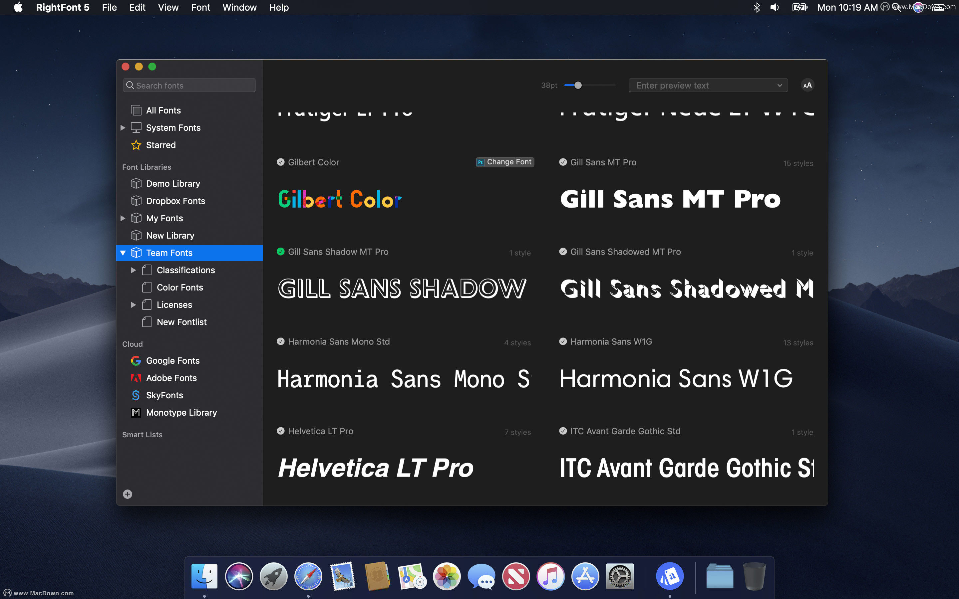The width and height of the screenshot is (959, 599).
Task: Expand the Classifications disclosure triangle
Action: [x=134, y=270]
